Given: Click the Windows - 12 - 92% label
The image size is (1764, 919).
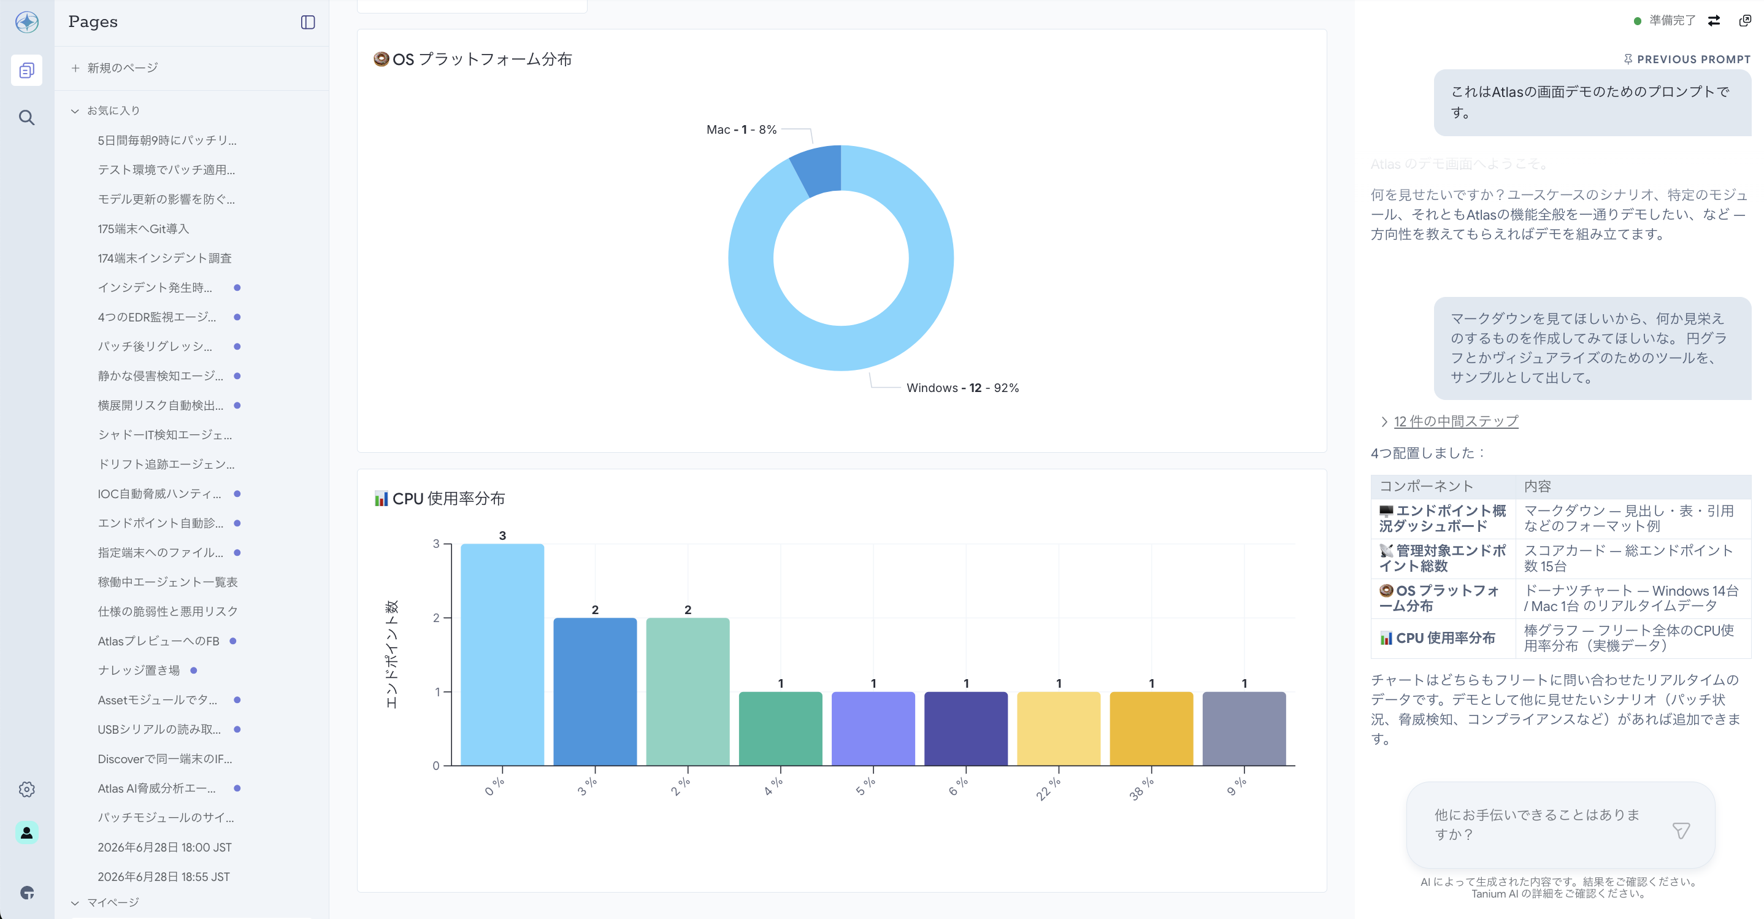Looking at the screenshot, I should pyautogui.click(x=962, y=388).
